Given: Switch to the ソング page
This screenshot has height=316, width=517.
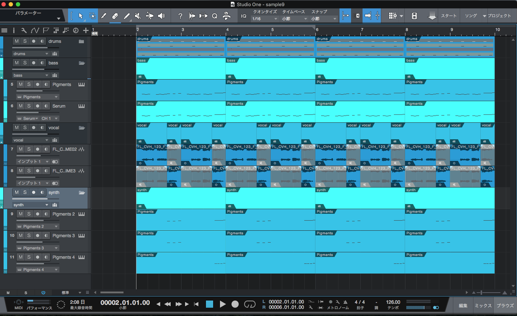Looking at the screenshot, I should click(x=471, y=16).
